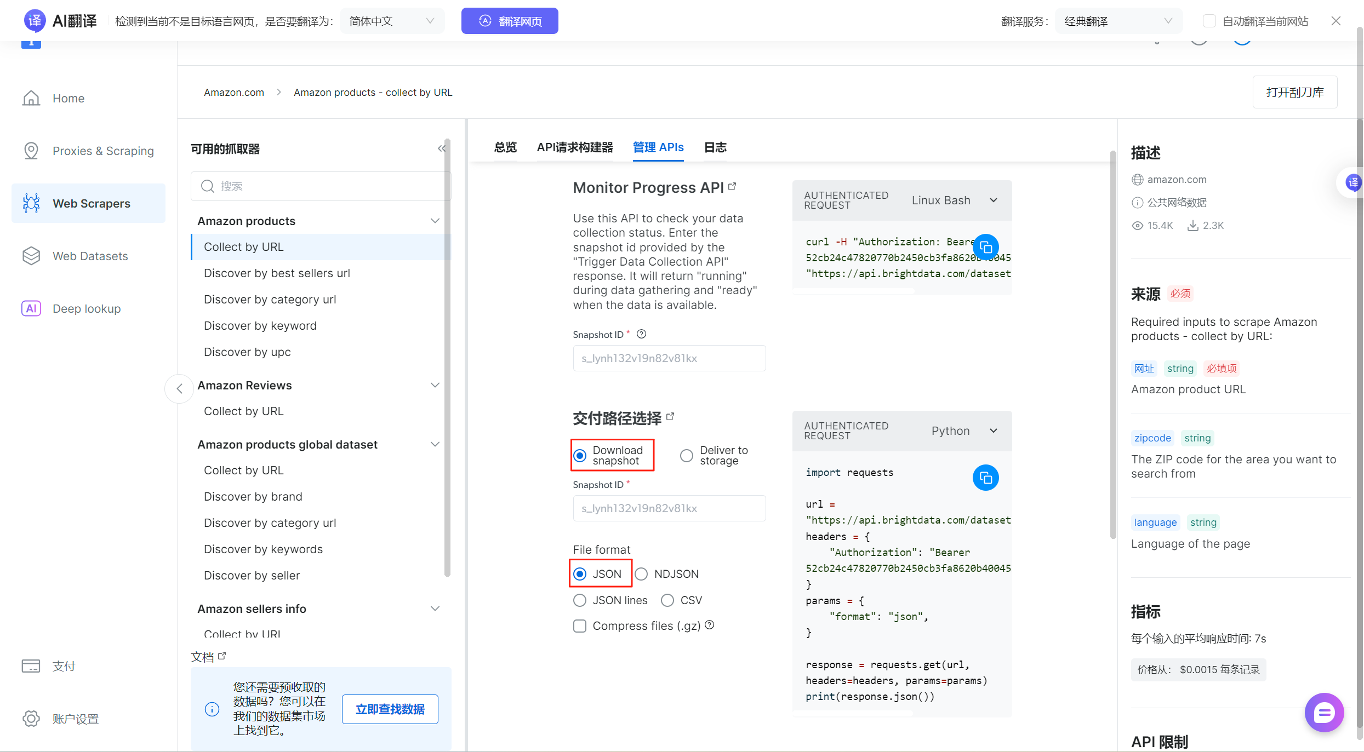Click Amazon products - collect by URL breadcrumb
The width and height of the screenshot is (1364, 752).
point(373,92)
